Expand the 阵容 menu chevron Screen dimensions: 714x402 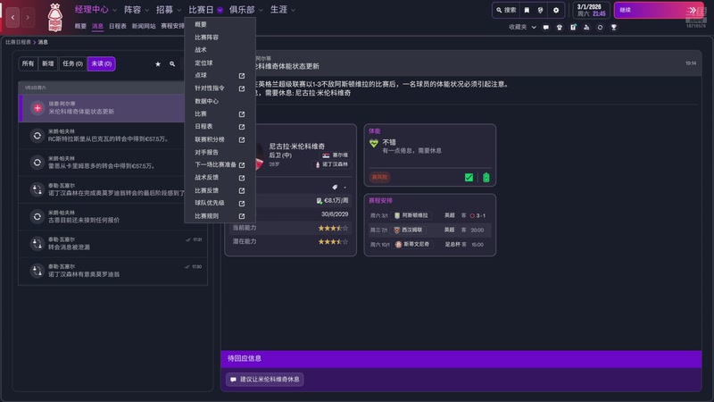[x=146, y=10]
